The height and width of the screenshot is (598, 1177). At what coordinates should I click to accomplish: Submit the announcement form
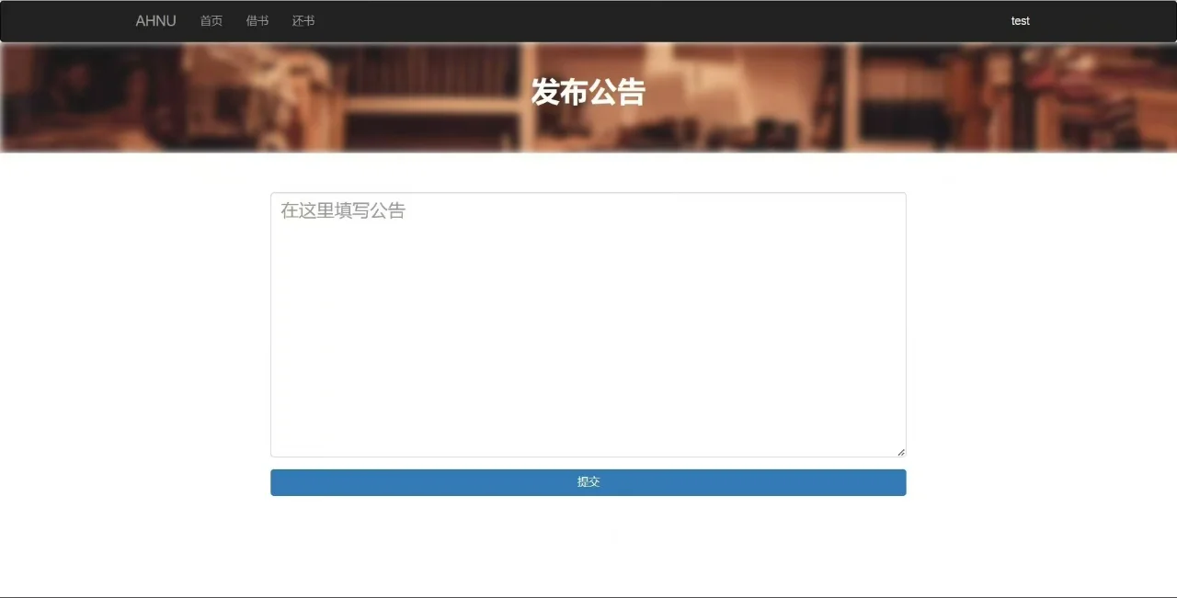(x=588, y=481)
